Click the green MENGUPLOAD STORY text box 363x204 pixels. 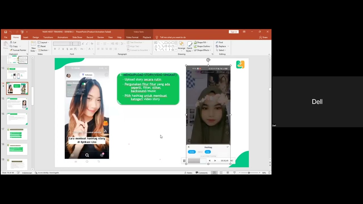pos(148,89)
